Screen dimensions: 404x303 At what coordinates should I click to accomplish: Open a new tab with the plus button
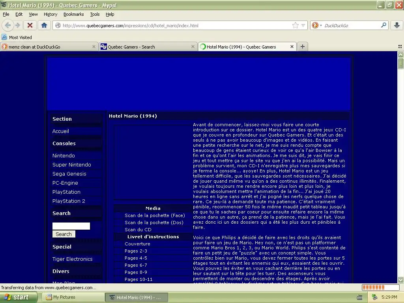pos(303,47)
